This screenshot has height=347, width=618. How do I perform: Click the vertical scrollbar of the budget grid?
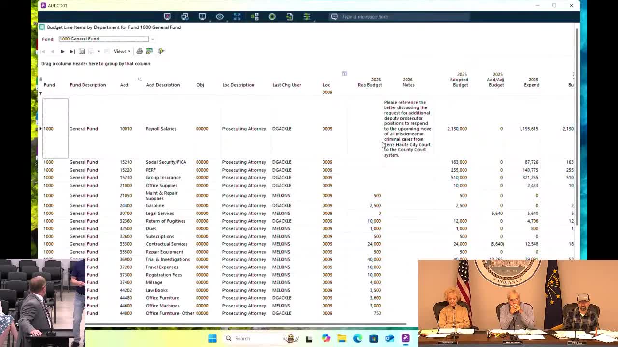coord(577,126)
